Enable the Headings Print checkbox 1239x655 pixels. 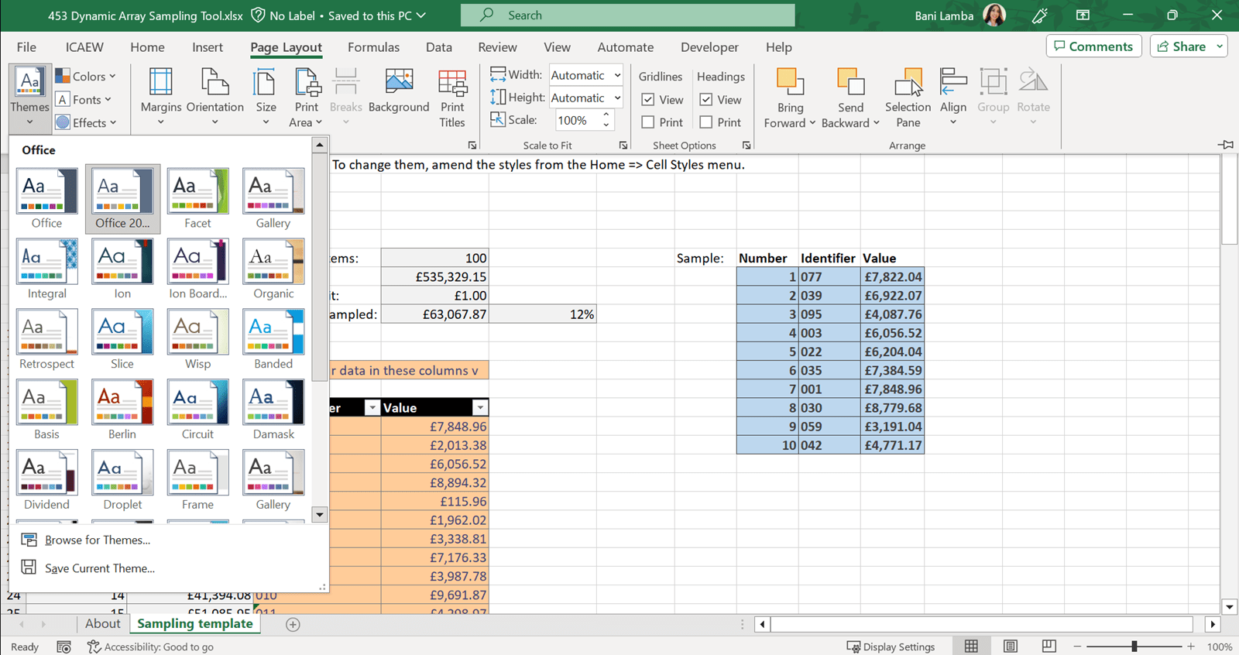pyautogui.click(x=706, y=122)
